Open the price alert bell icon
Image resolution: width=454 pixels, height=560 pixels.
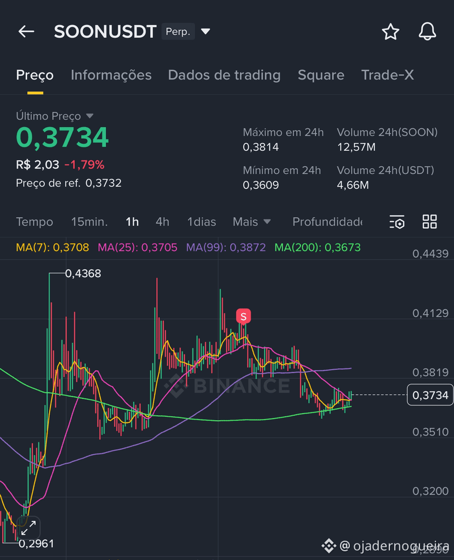427,31
